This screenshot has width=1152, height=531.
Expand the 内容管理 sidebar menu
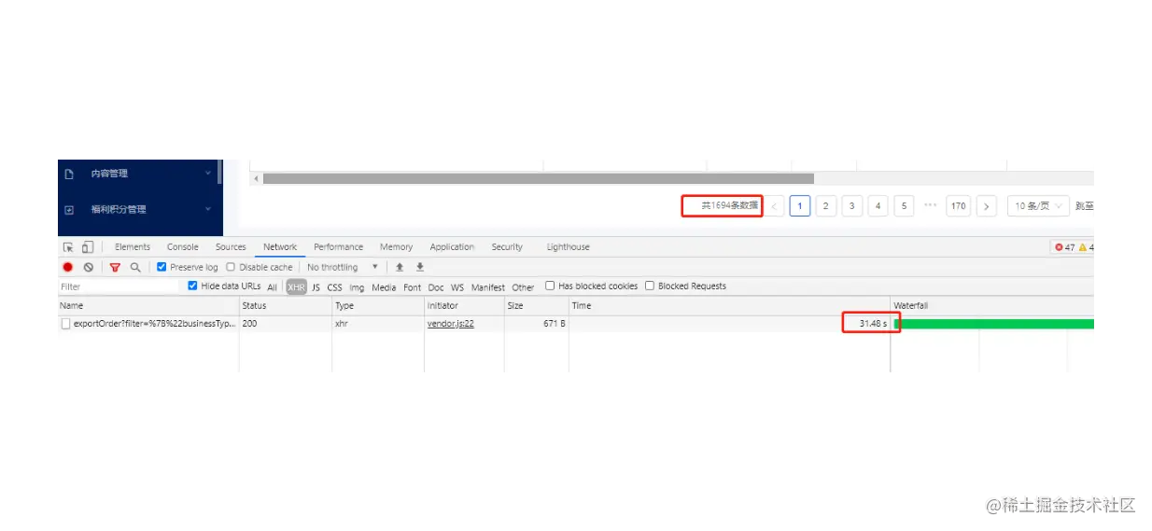pyautogui.click(x=207, y=173)
